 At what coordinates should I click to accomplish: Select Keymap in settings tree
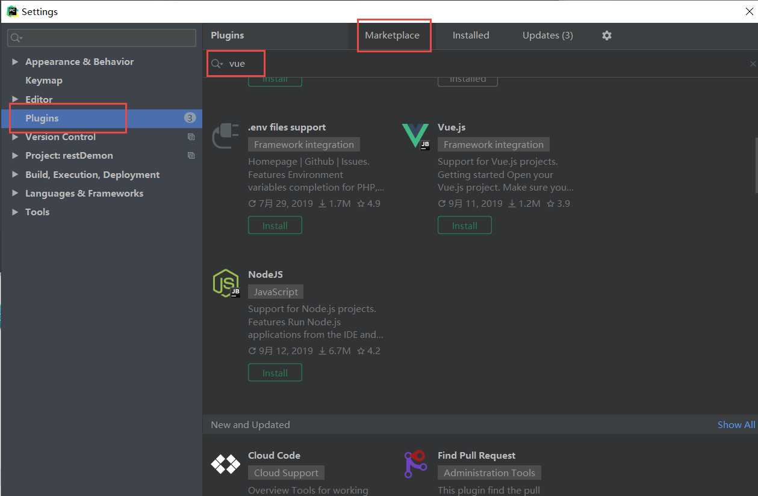click(44, 81)
